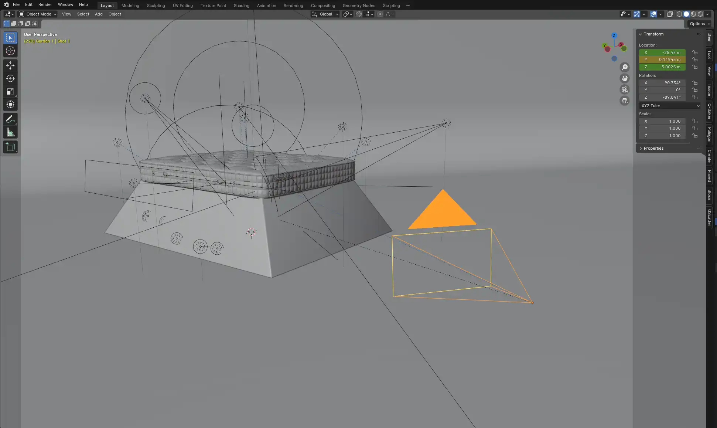Collapse the Transform panel
This screenshot has width=717, height=428.
(640, 34)
